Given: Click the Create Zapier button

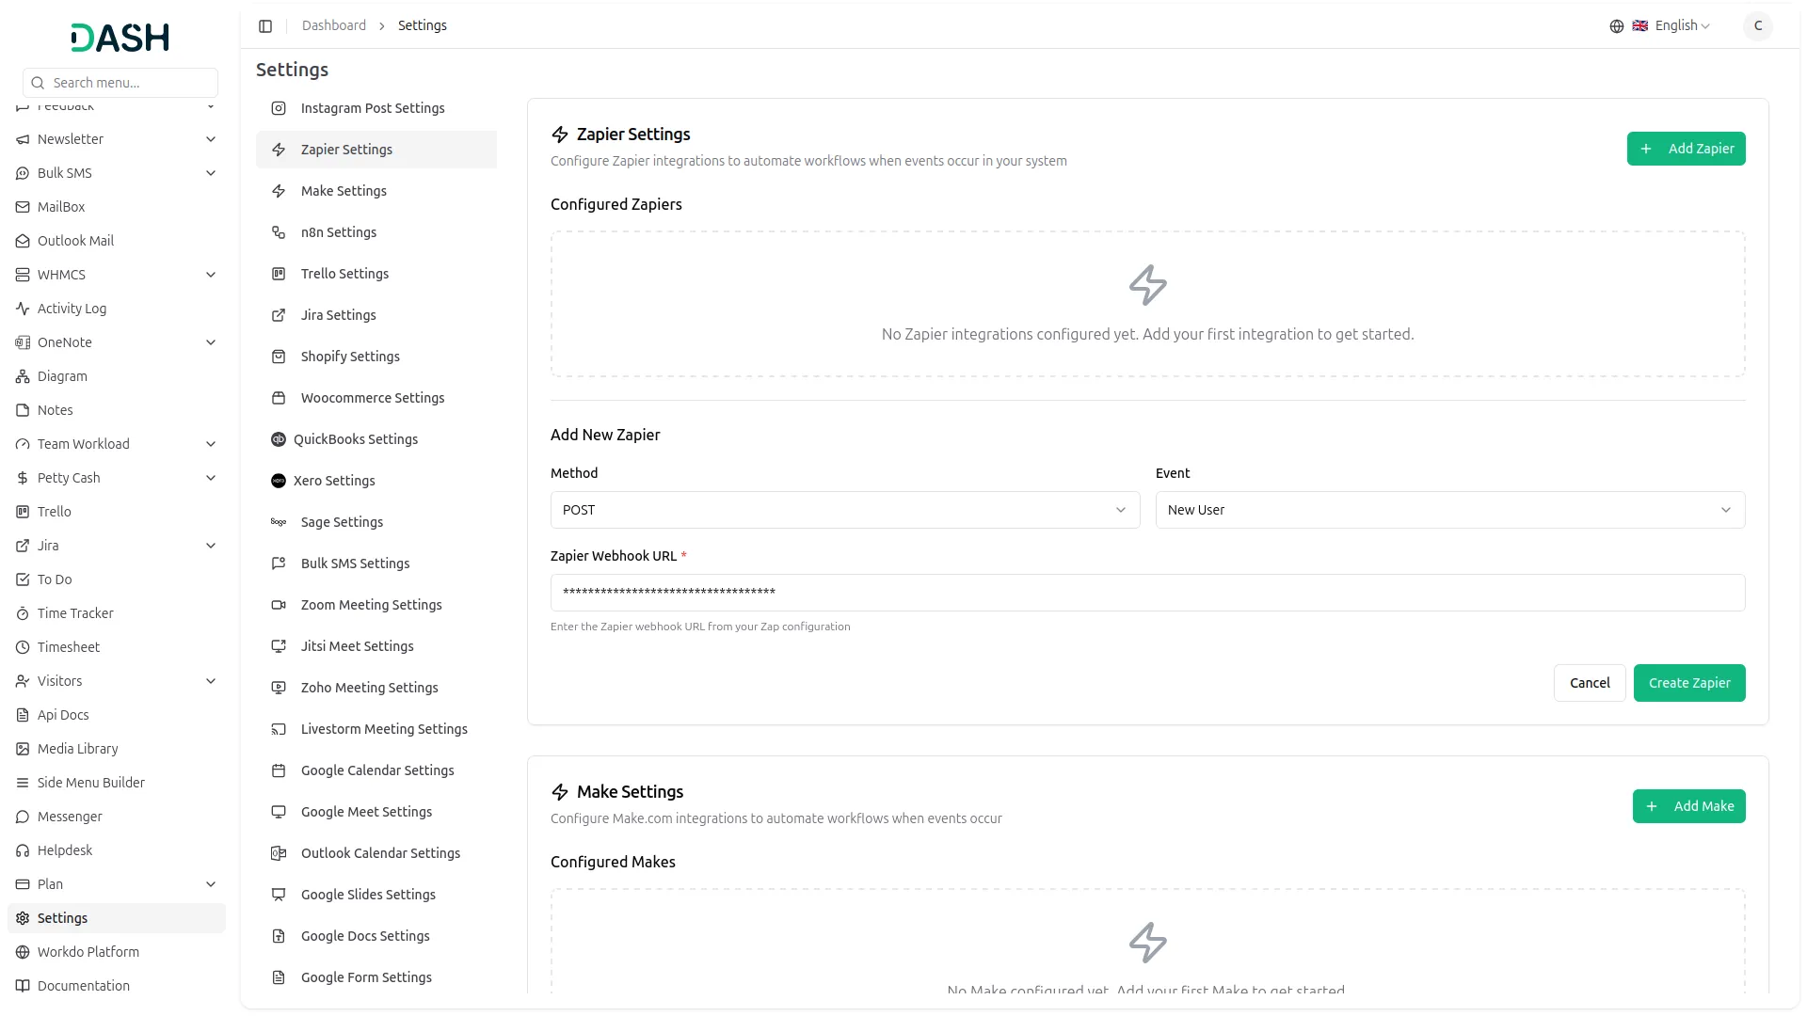Looking at the screenshot, I should [1688, 683].
